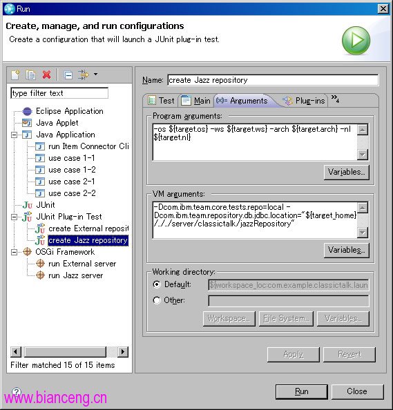
Task: Collapse the Java Application tree node
Action: pyautogui.click(x=14, y=135)
